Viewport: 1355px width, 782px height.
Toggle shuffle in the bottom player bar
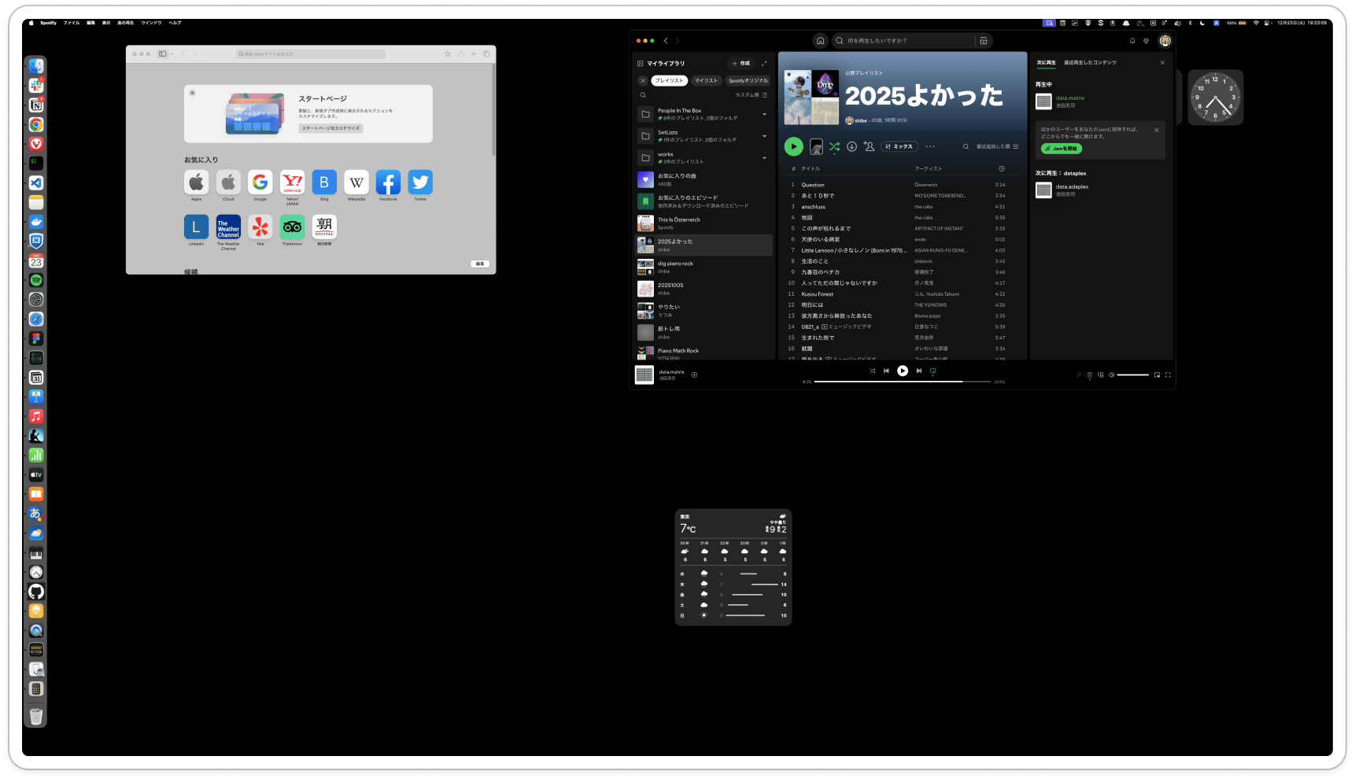[x=872, y=371]
